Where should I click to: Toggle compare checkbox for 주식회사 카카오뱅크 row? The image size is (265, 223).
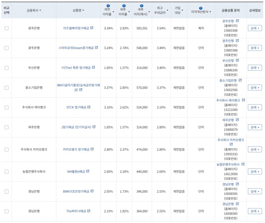click(6, 150)
